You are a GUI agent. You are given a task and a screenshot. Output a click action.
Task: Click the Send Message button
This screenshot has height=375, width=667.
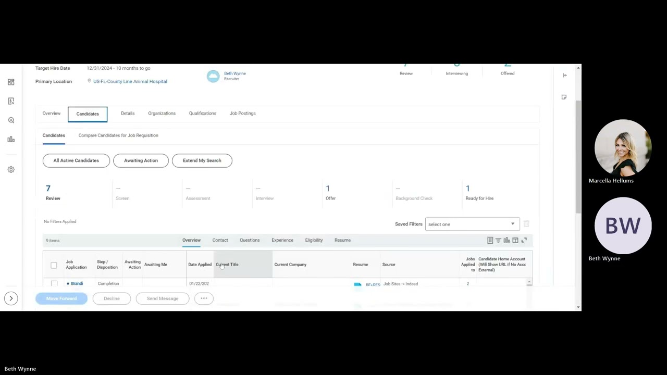(163, 298)
